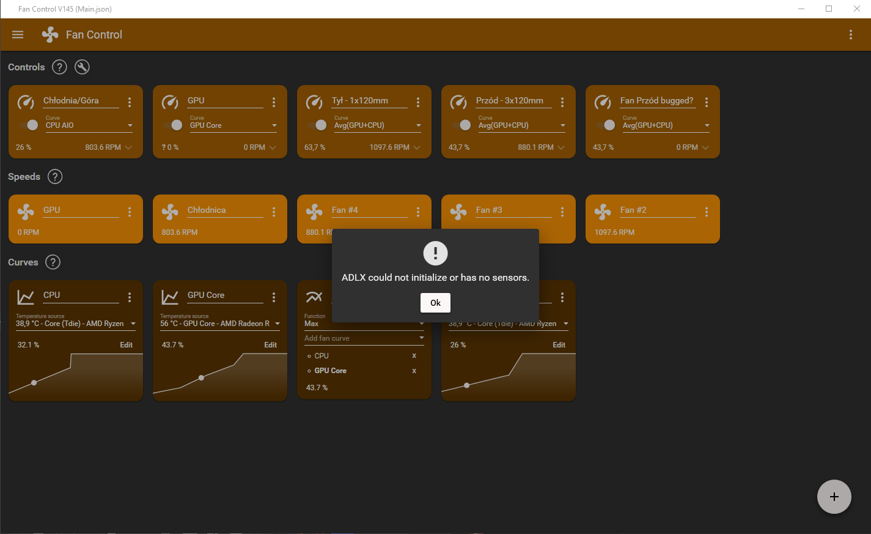Click Edit on the CPU curve card
This screenshot has width=871, height=534.
[x=126, y=344]
